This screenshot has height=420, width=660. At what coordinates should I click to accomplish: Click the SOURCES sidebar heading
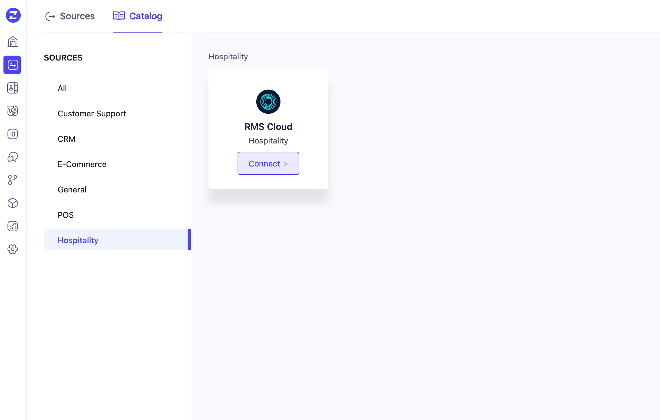coord(63,58)
